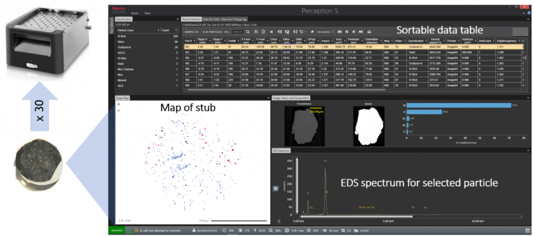This screenshot has width=534, height=236.
Task: Click the search magnifier icon in particle toolbar
Action: click(x=248, y=31)
